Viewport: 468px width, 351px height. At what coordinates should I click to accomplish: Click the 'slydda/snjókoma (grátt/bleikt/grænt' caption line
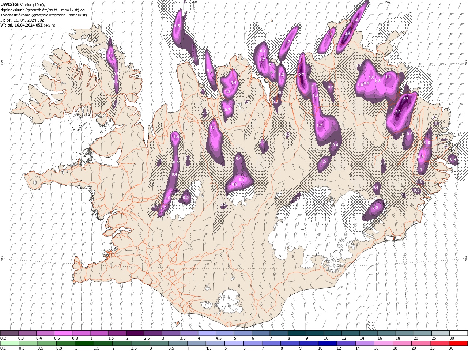click(x=44, y=15)
